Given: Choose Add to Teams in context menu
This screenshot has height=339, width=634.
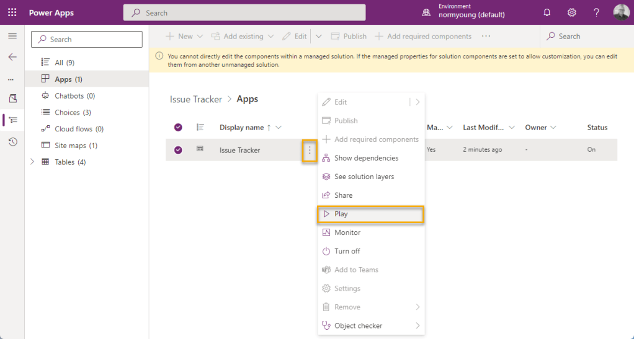Looking at the screenshot, I should point(371,270).
